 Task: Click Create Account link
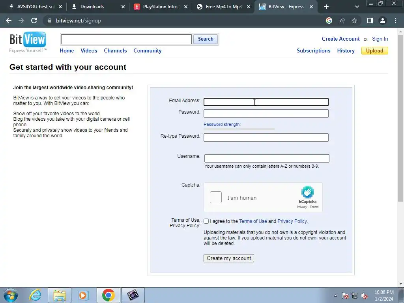coord(340,39)
